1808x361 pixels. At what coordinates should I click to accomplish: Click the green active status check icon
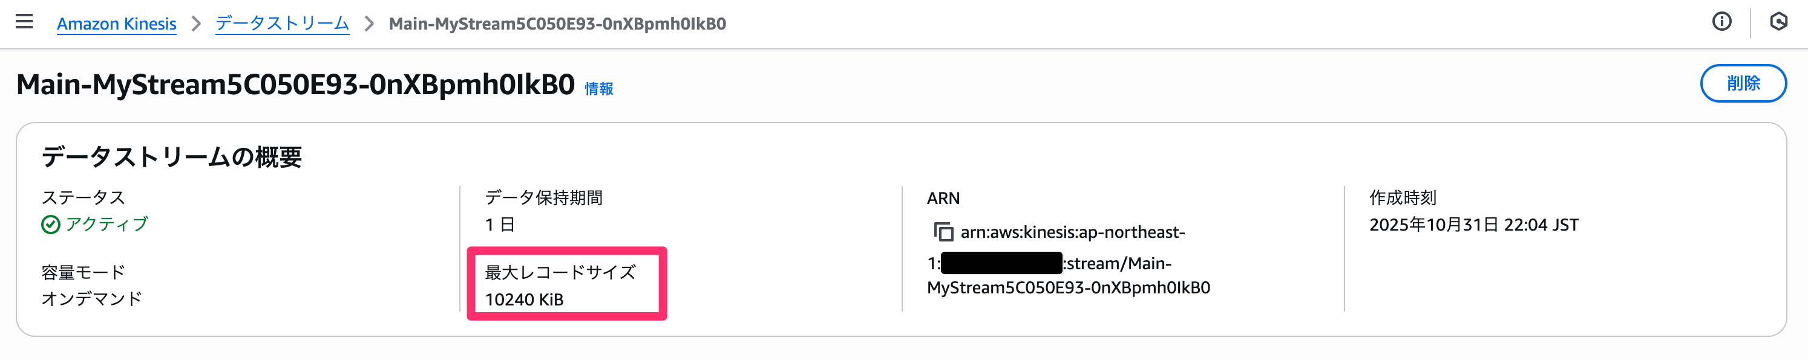[51, 225]
